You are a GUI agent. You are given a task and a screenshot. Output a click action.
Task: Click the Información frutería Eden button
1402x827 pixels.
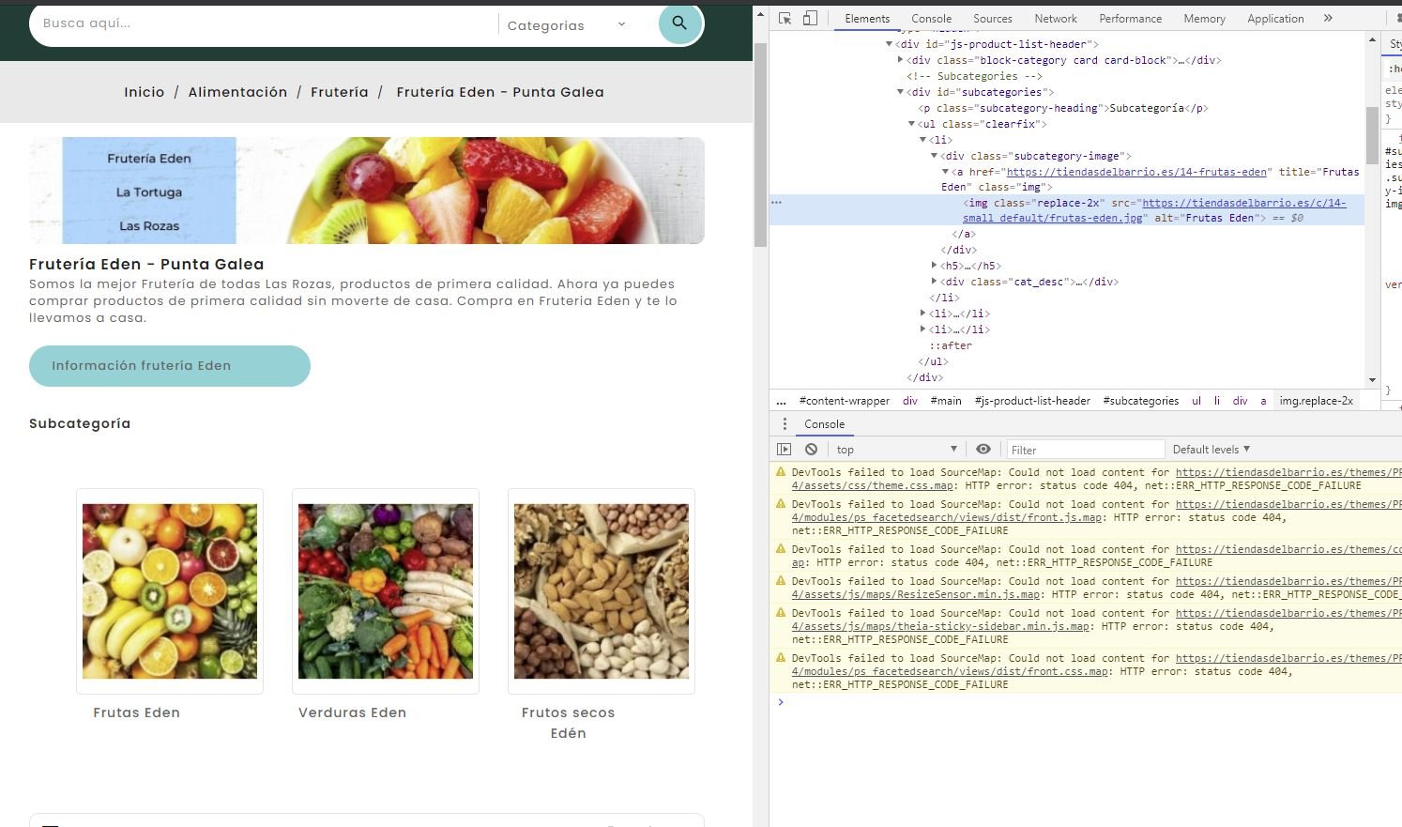[170, 366]
